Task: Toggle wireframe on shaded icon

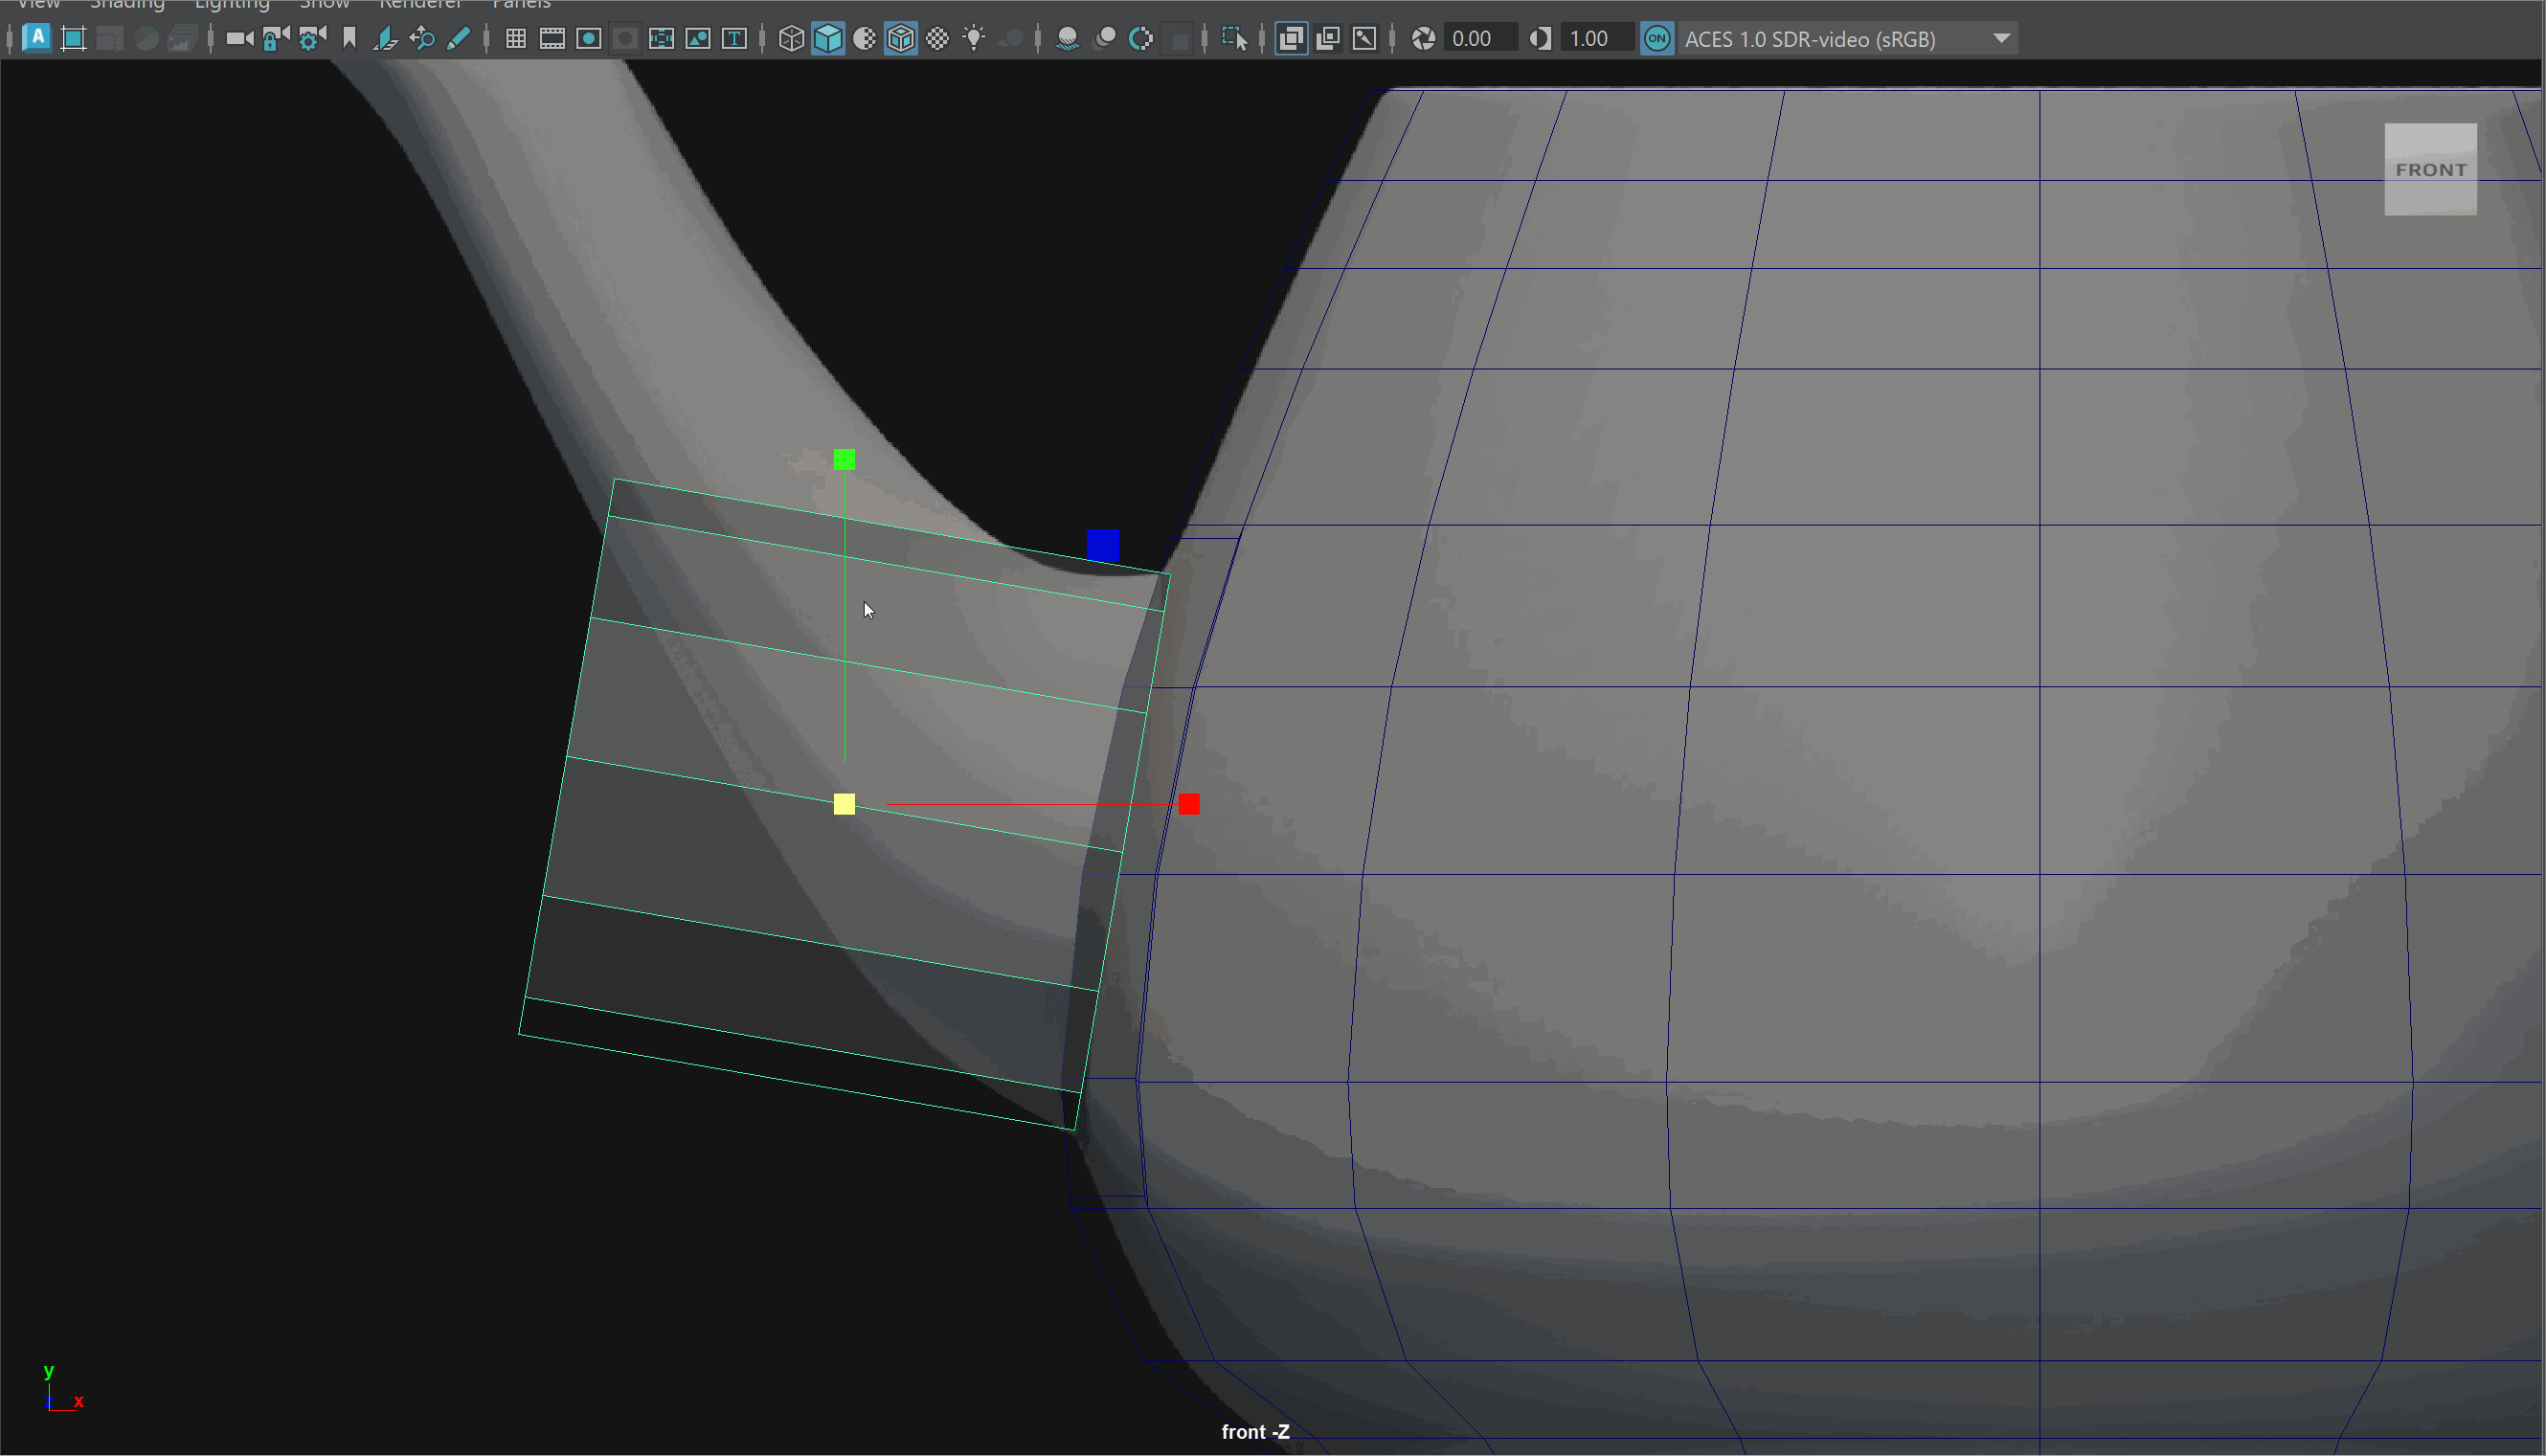Action: (x=901, y=39)
